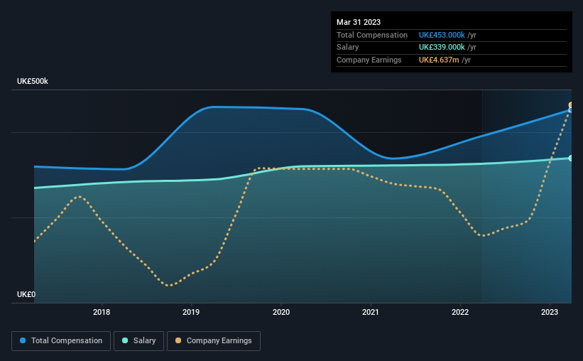Select the 2020 label on the time axis

[x=281, y=312]
